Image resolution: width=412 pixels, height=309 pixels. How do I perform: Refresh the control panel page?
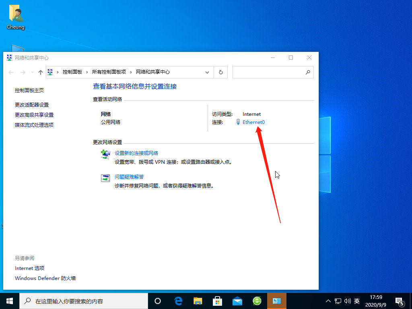tap(221, 72)
